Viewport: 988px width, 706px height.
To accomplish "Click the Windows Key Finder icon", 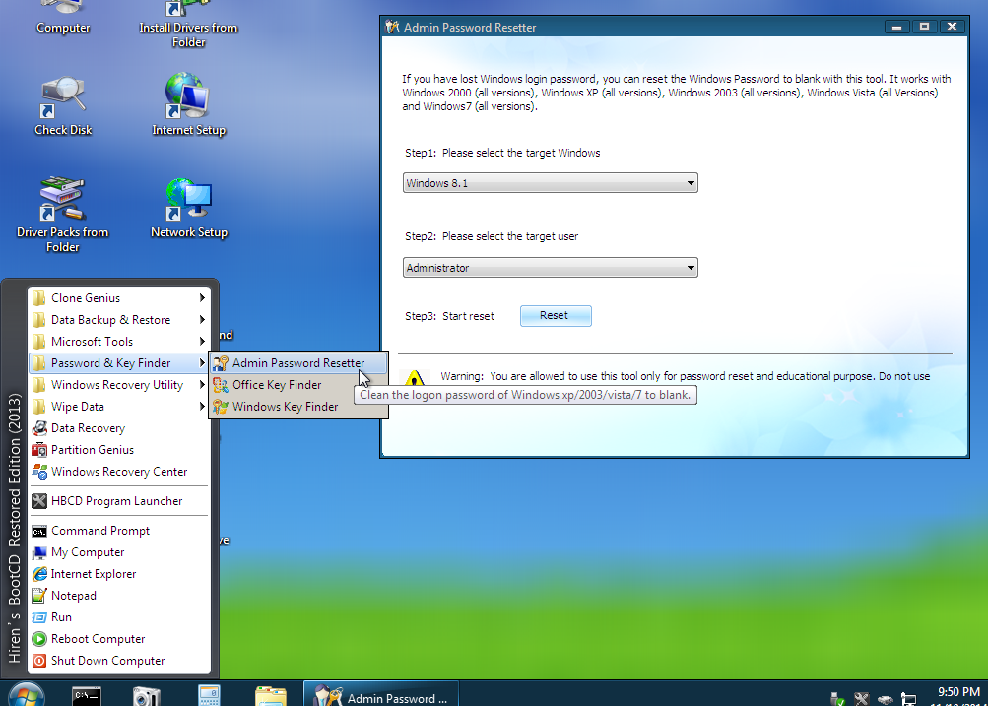I will pyautogui.click(x=220, y=407).
